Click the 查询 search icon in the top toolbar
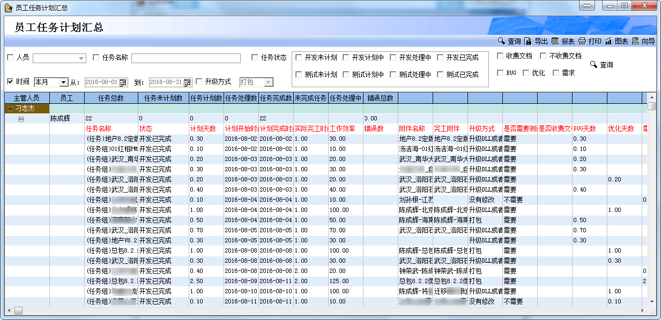This screenshot has height=320, width=661. coord(501,41)
